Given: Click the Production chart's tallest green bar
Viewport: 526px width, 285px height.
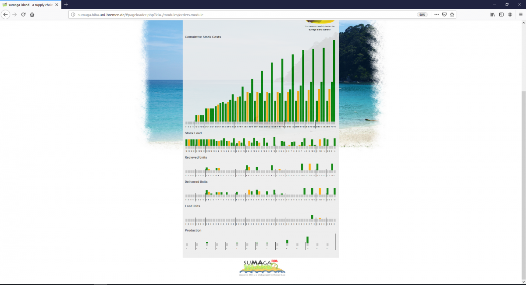Looking at the screenshot, I should coord(307,240).
